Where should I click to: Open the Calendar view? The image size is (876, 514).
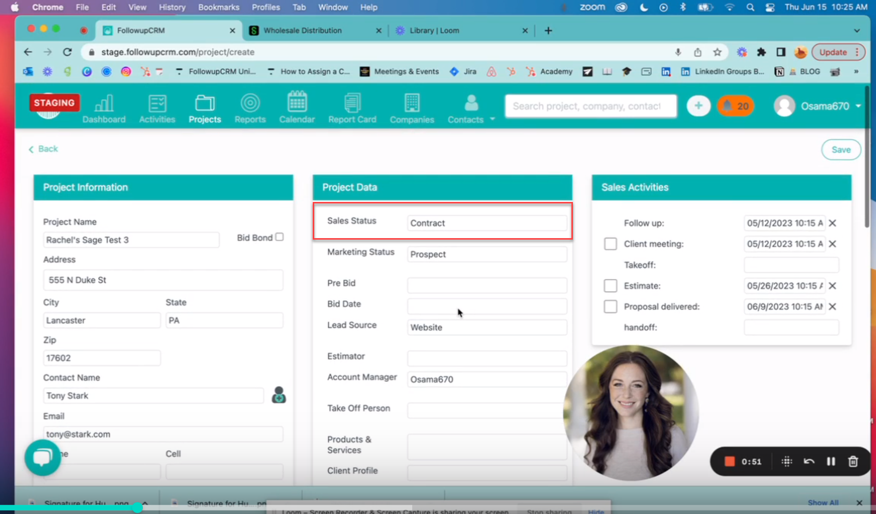coord(296,108)
